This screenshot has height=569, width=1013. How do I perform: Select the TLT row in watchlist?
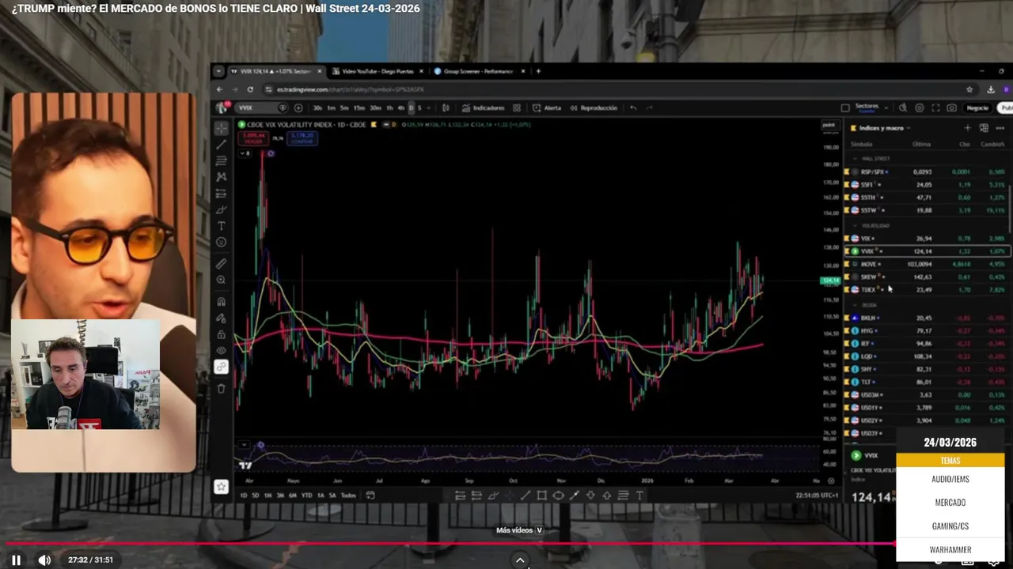928,382
